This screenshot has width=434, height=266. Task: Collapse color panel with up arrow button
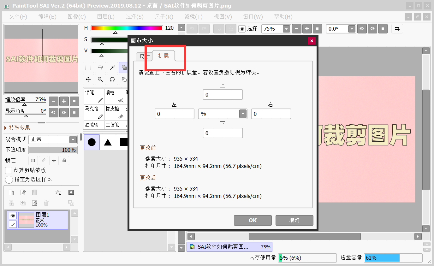pos(181,28)
